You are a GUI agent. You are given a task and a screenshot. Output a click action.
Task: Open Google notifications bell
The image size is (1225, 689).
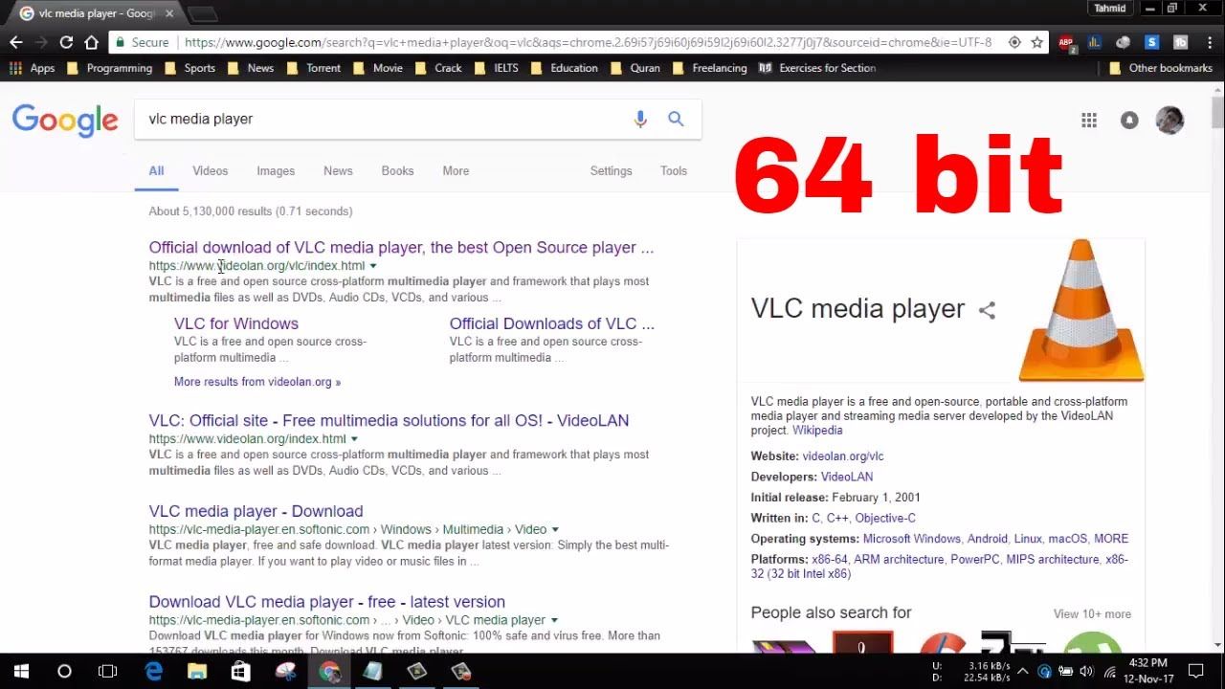[x=1129, y=120]
